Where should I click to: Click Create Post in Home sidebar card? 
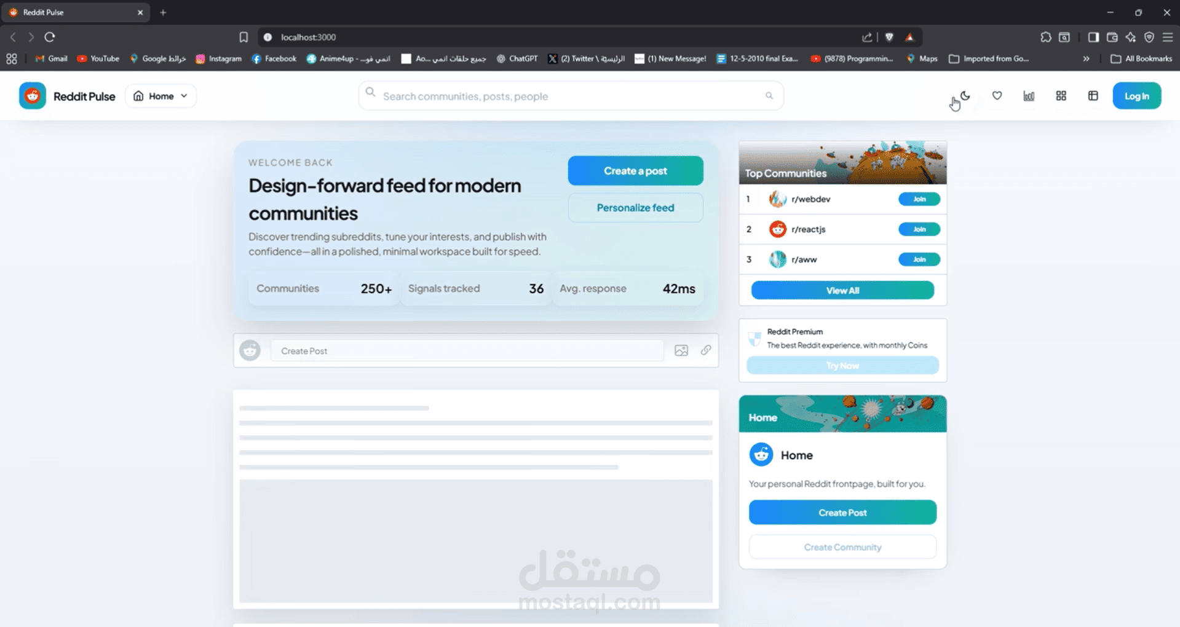pyautogui.click(x=842, y=513)
